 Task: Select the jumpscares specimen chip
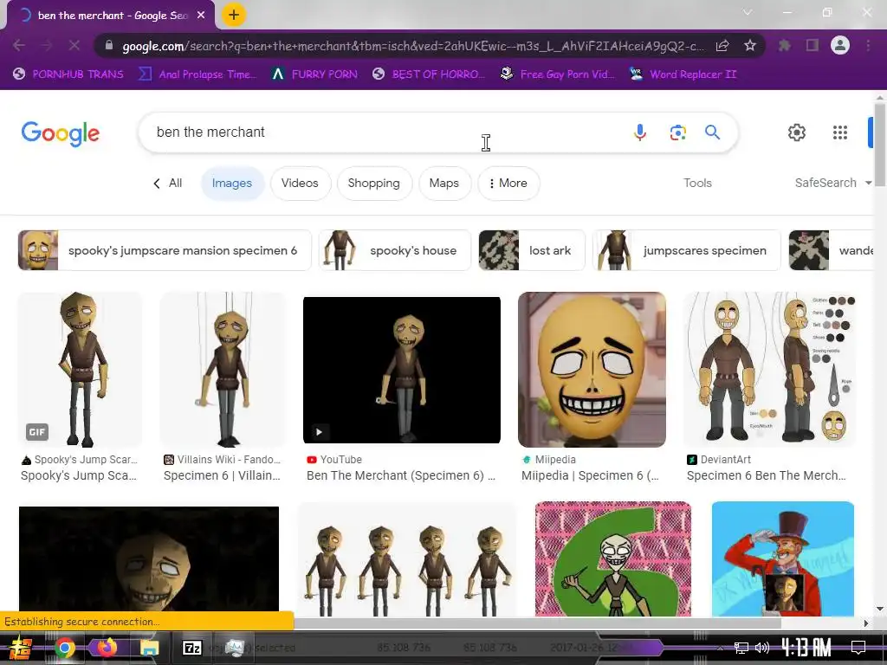[686, 250]
